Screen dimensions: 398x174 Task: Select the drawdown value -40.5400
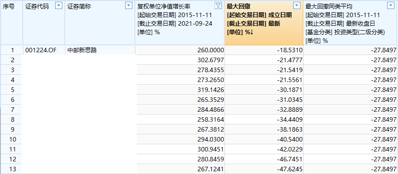(x=290, y=139)
